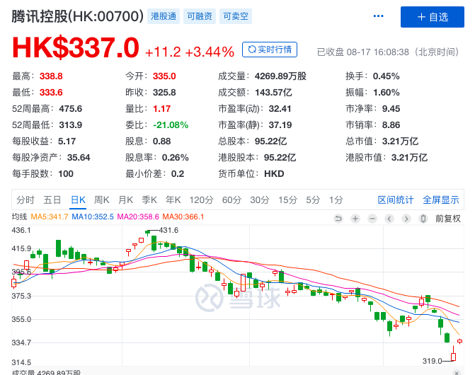This screenshot has width=475, height=375.
Task: Zoom out chart with minus icon
Action: click(x=372, y=219)
